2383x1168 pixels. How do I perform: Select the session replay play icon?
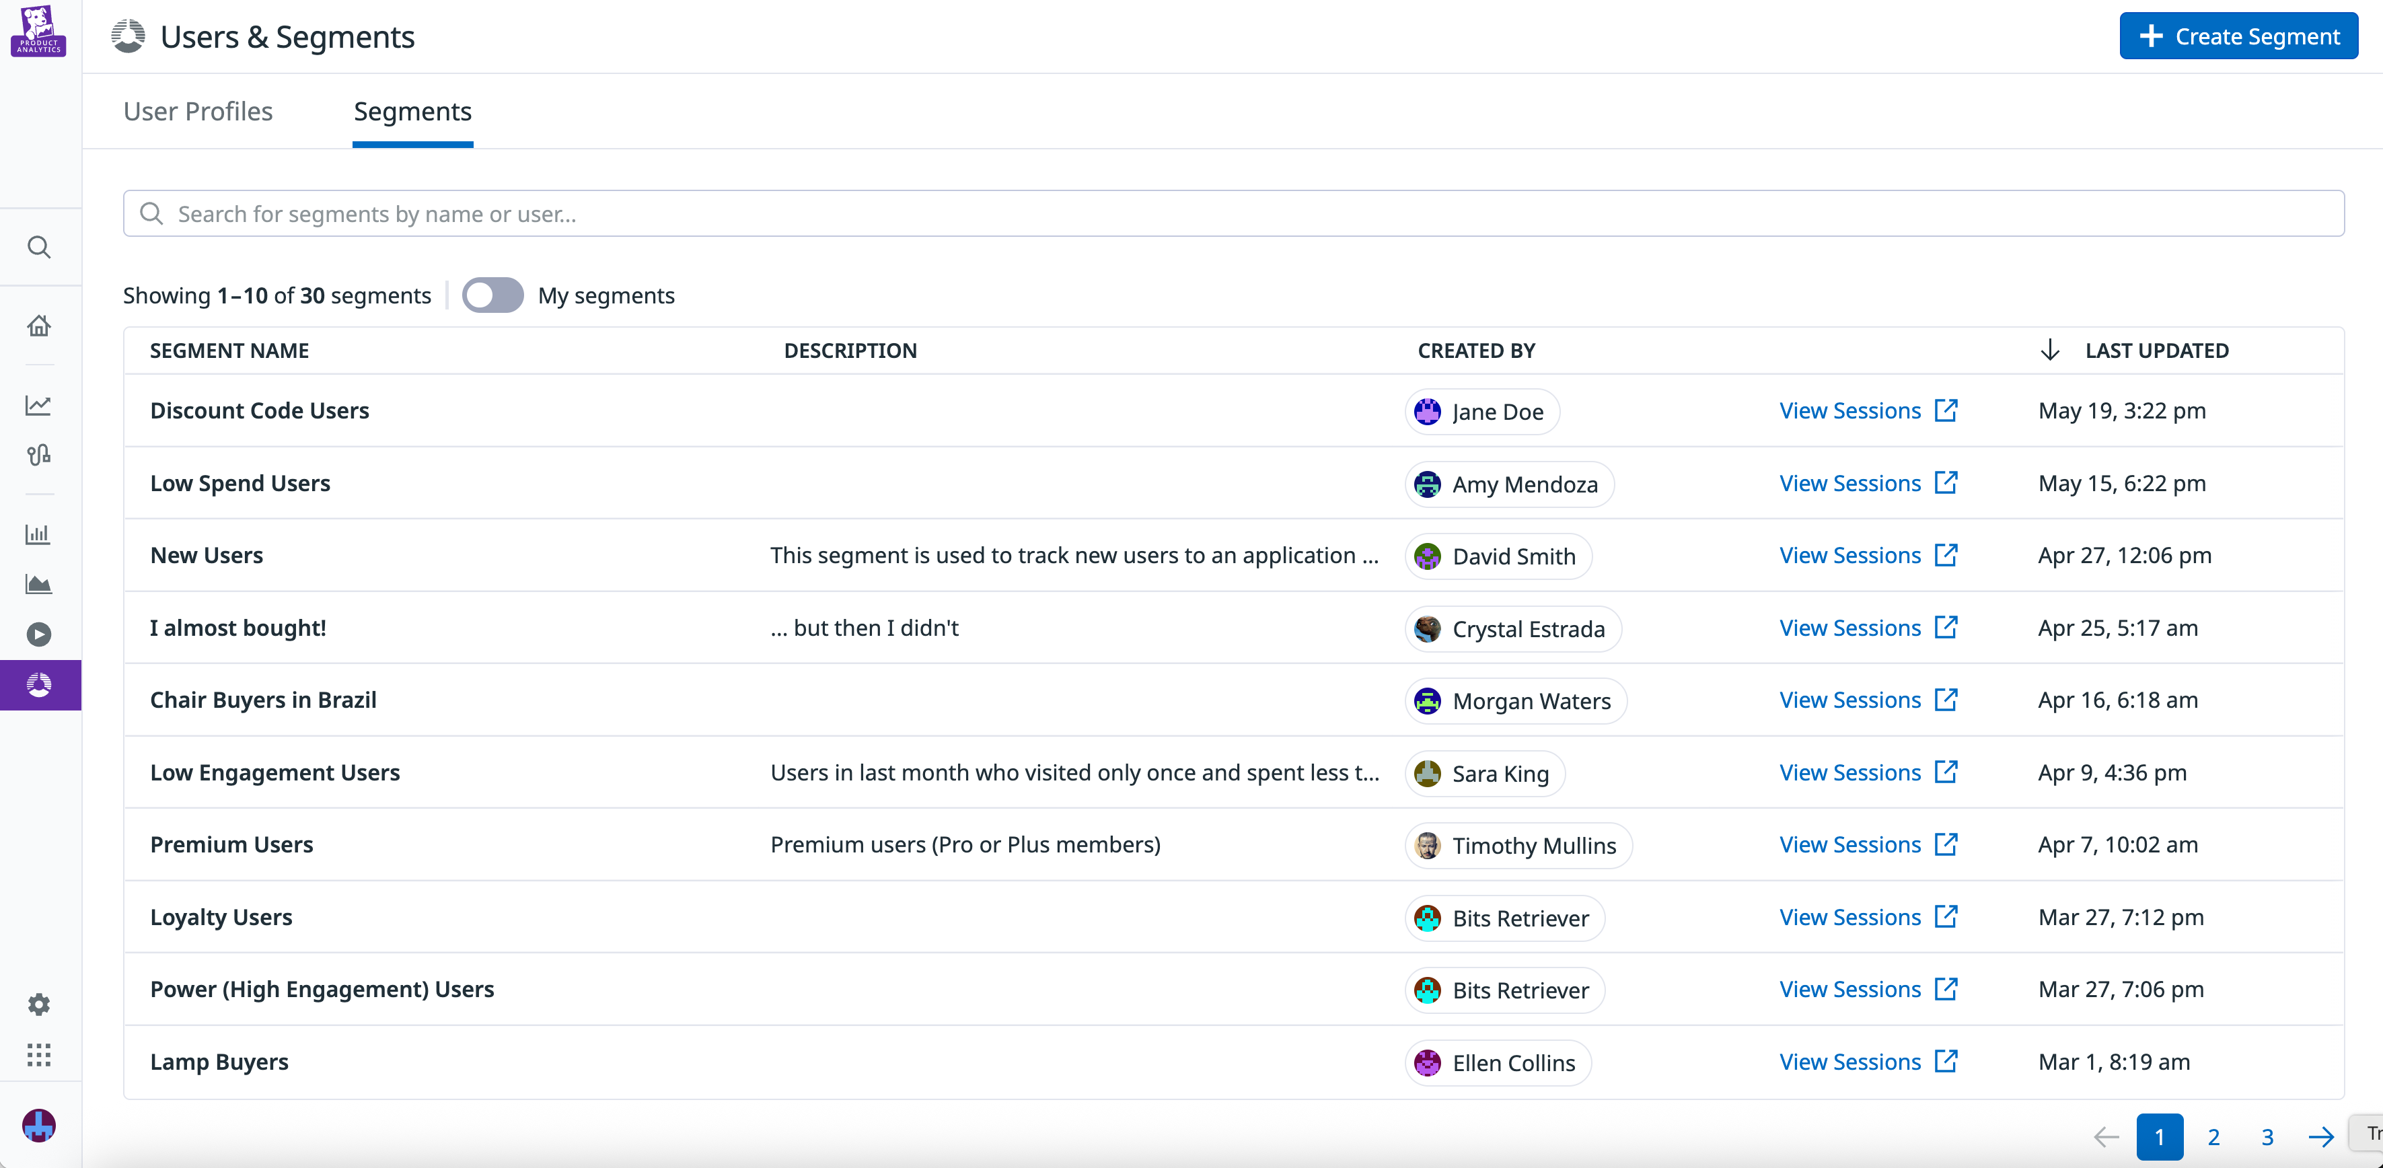click(39, 634)
